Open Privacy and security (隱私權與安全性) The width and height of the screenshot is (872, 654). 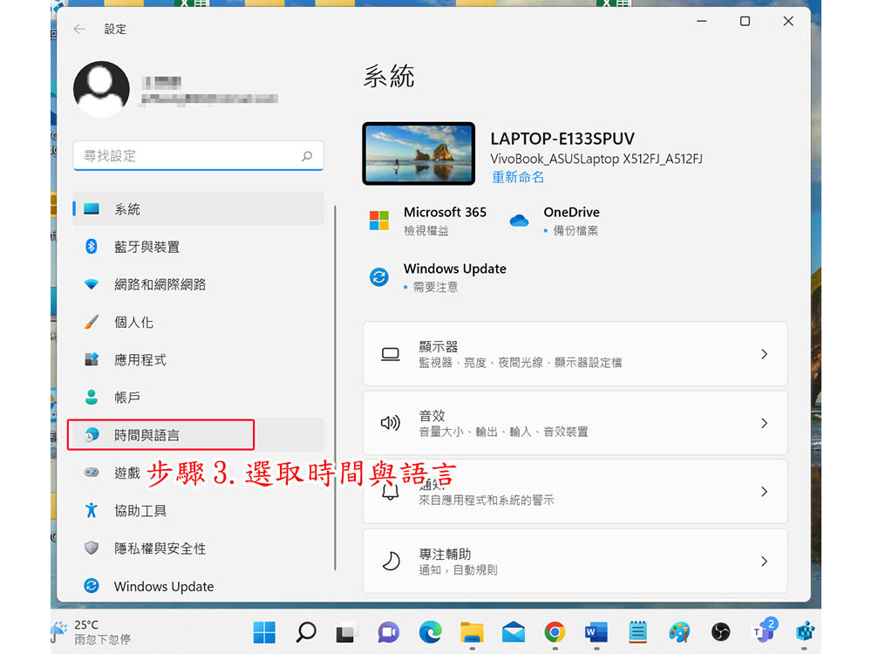pyautogui.click(x=160, y=548)
